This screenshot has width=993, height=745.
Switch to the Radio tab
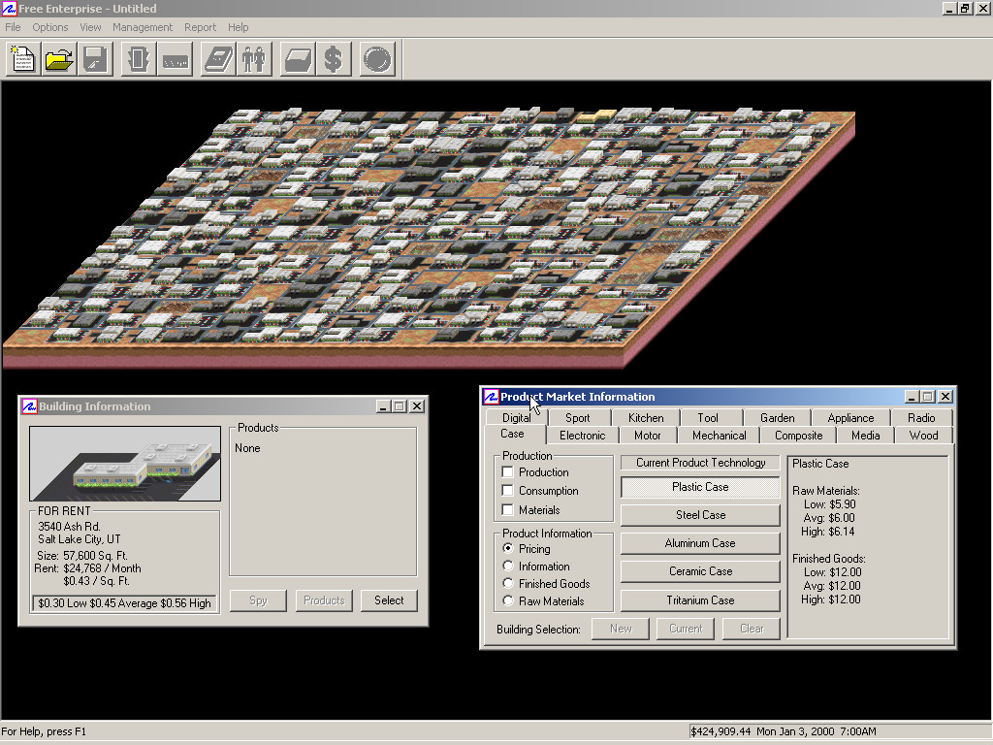click(921, 417)
